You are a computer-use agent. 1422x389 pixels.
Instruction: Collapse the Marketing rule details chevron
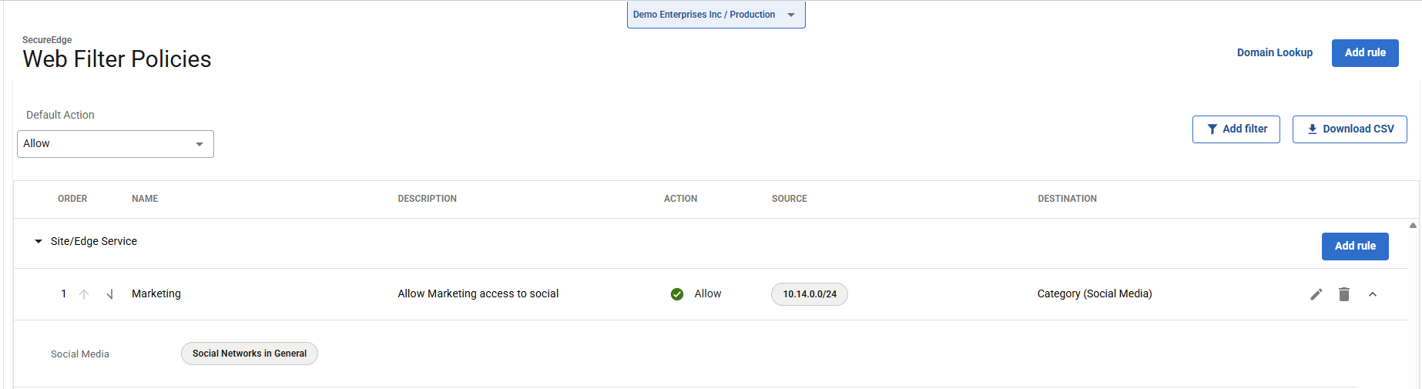1372,294
